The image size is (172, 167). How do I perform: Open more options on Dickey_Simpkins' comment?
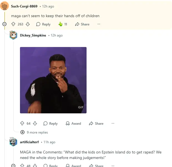coord(113,123)
